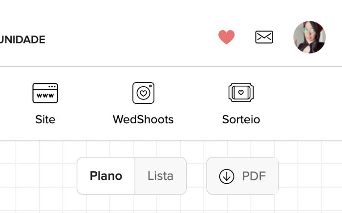Viewport: 342px width, 213px height.
Task: Click the pink heart favorites icon
Action: pos(226,37)
